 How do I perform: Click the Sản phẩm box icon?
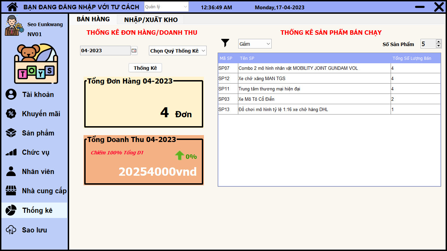11,133
